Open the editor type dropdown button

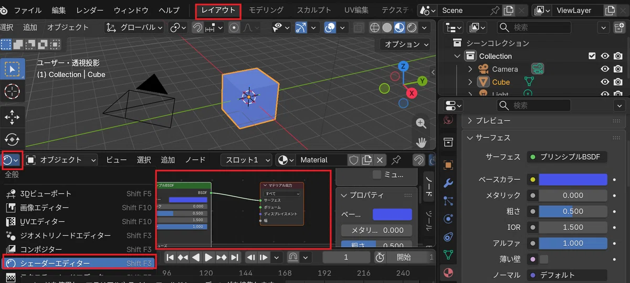pos(11,160)
